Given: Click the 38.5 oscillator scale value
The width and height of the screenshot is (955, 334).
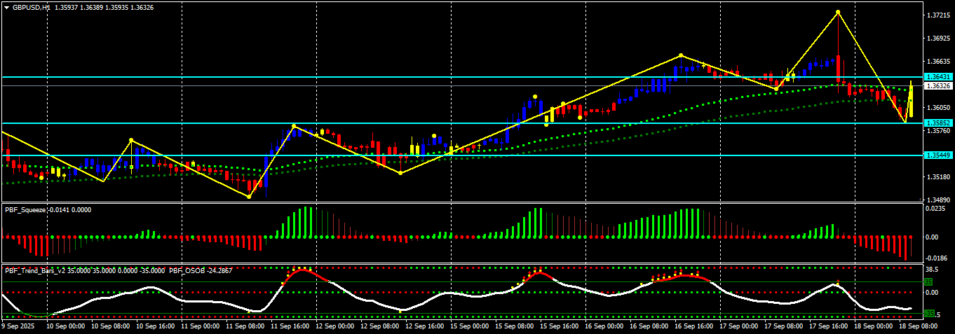Looking at the screenshot, I should coord(933,268).
